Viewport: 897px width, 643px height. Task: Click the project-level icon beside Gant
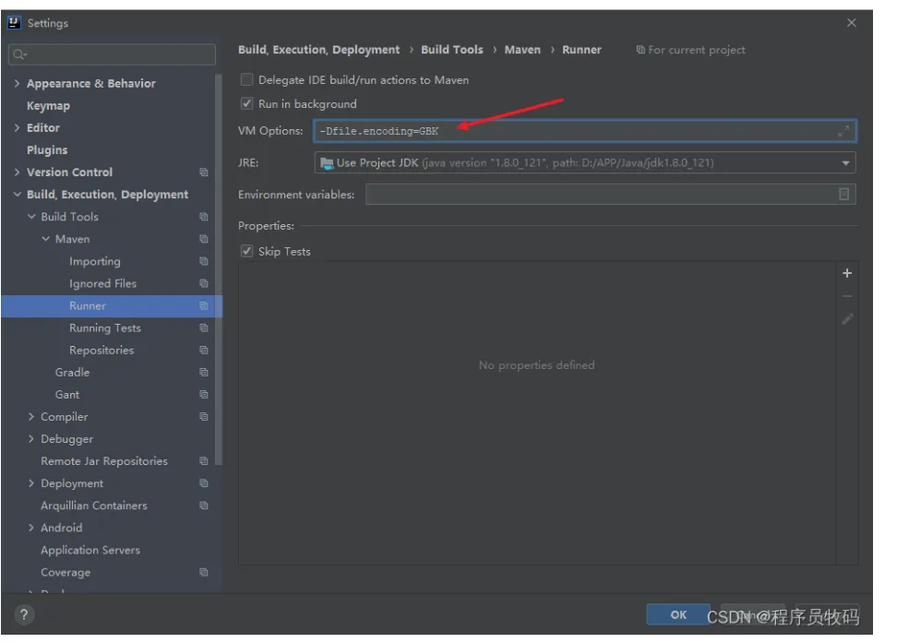pyautogui.click(x=204, y=395)
